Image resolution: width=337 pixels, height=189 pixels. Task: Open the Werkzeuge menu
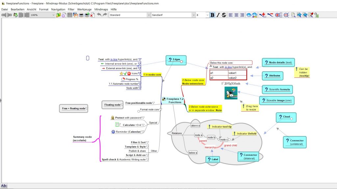[x=84, y=10]
